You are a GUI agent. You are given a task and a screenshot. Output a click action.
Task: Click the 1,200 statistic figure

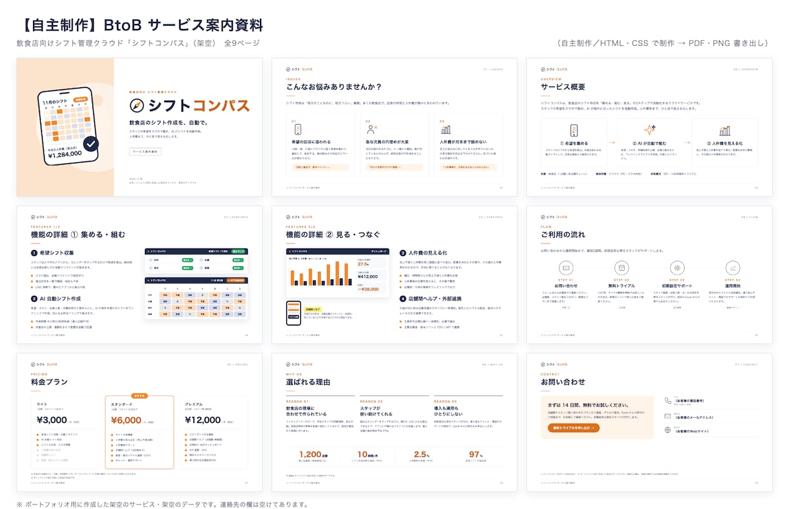[x=310, y=454]
